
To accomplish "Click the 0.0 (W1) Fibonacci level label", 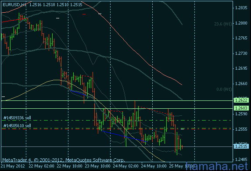I will 224,89.
